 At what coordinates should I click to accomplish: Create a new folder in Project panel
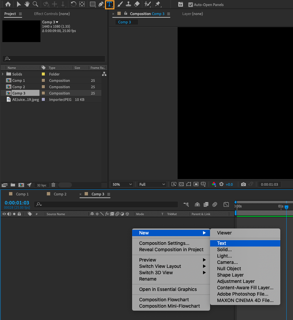point(13,185)
